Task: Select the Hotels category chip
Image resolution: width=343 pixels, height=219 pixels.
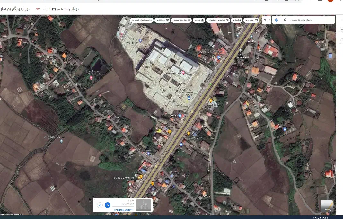Action: pos(235,20)
